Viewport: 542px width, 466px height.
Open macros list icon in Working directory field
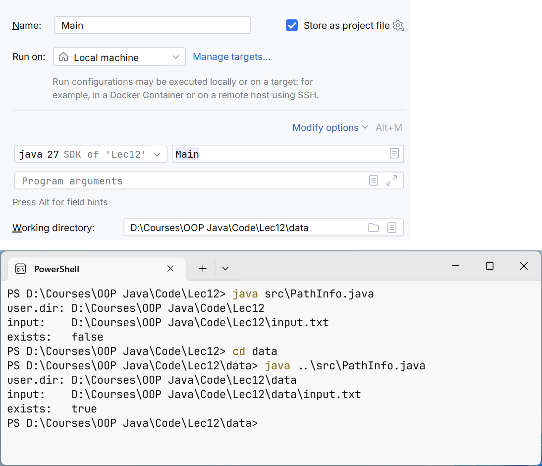click(x=391, y=228)
